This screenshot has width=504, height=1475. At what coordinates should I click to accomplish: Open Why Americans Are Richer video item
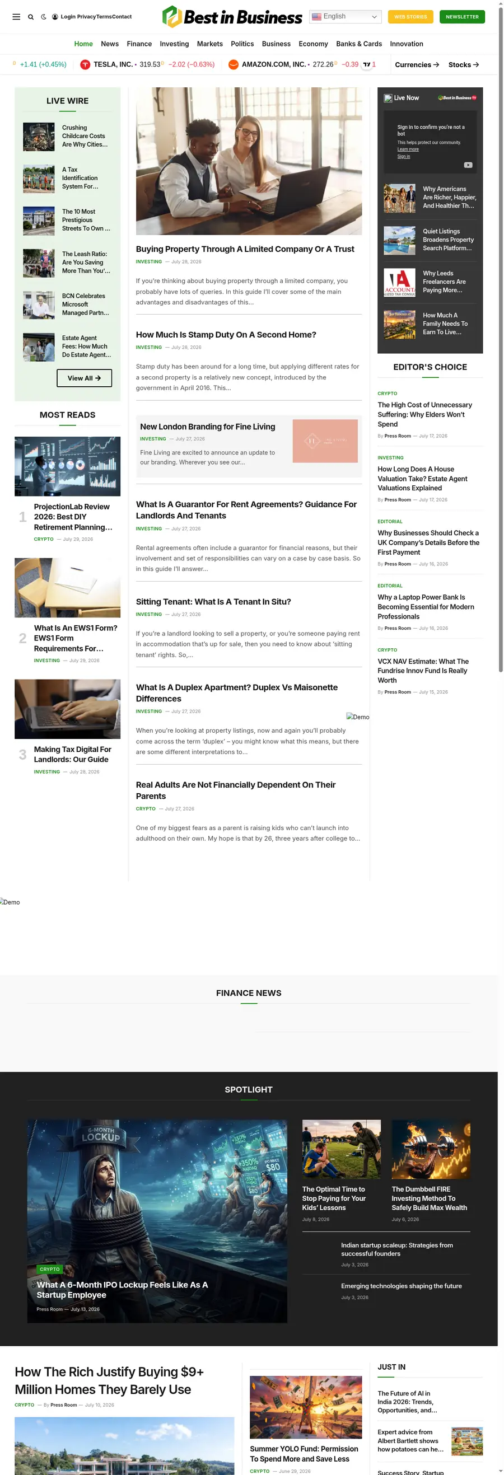click(x=450, y=198)
